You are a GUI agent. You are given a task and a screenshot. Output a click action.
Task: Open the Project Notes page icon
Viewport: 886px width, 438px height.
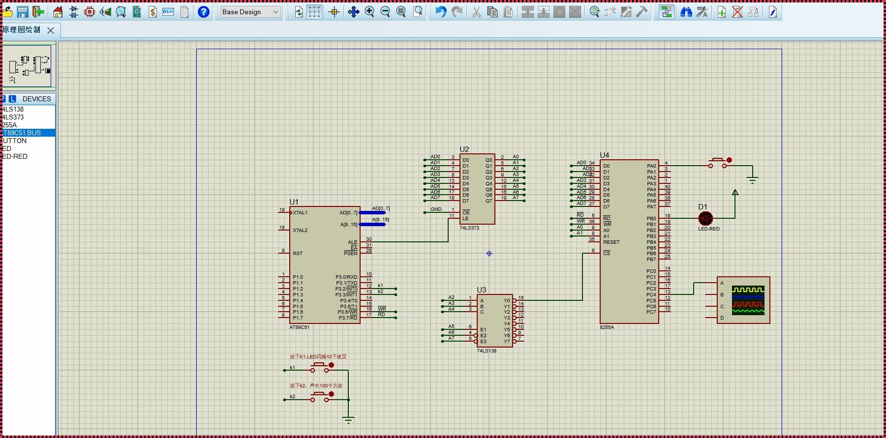(x=184, y=12)
